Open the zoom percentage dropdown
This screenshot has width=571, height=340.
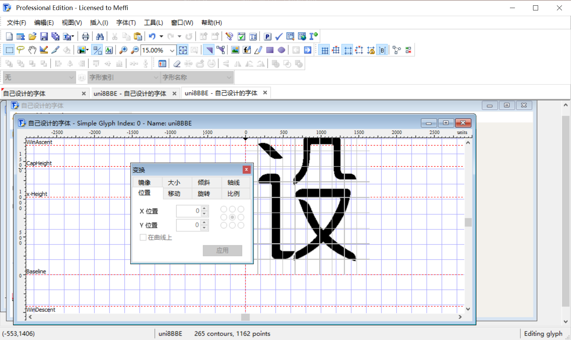click(x=172, y=50)
